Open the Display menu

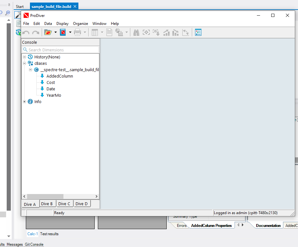pyautogui.click(x=62, y=24)
